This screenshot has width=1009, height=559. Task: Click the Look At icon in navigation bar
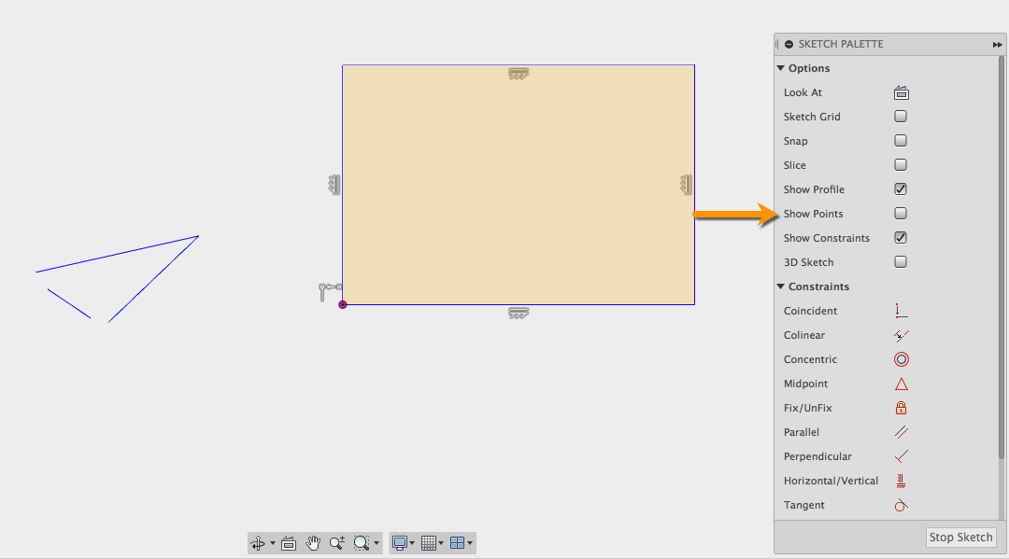(289, 543)
